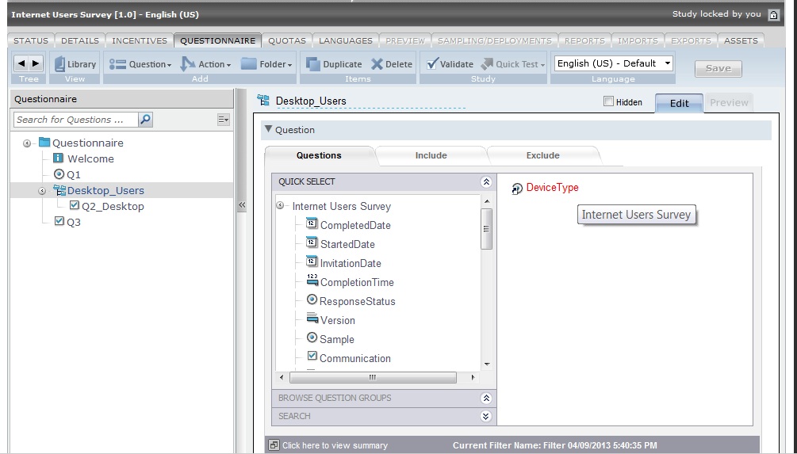Select Sample variable
Viewport: 797px width, 454px height.
tap(331, 339)
